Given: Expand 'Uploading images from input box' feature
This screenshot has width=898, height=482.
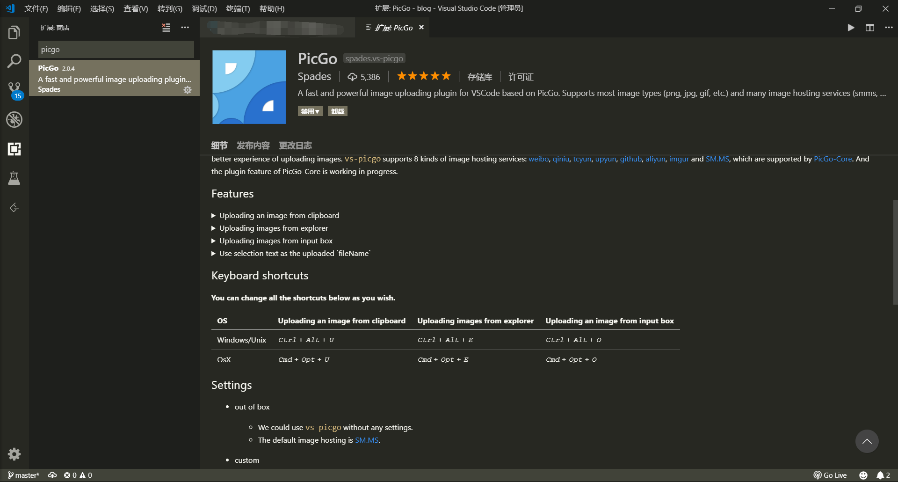Looking at the screenshot, I should point(272,241).
